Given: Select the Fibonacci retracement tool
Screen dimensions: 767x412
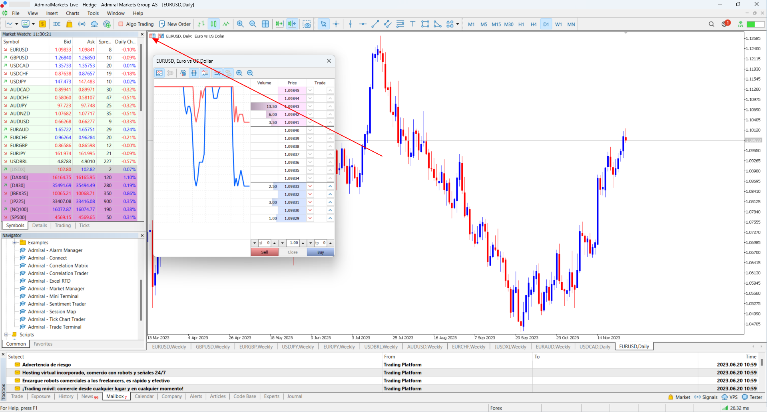Looking at the screenshot, I should (x=400, y=24).
